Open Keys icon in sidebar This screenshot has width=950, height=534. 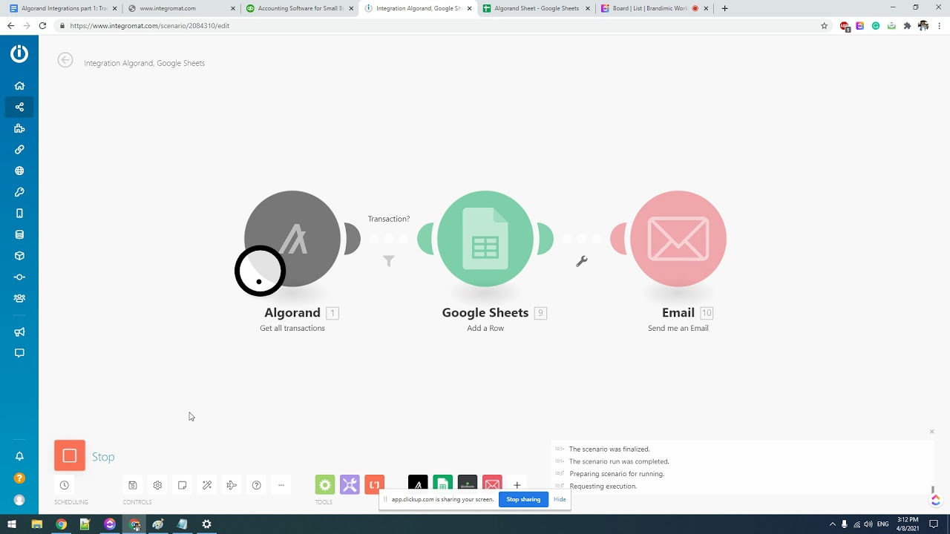coord(19,192)
